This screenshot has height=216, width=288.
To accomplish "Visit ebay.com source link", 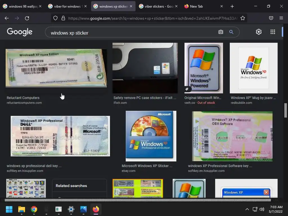I will [x=129, y=171].
